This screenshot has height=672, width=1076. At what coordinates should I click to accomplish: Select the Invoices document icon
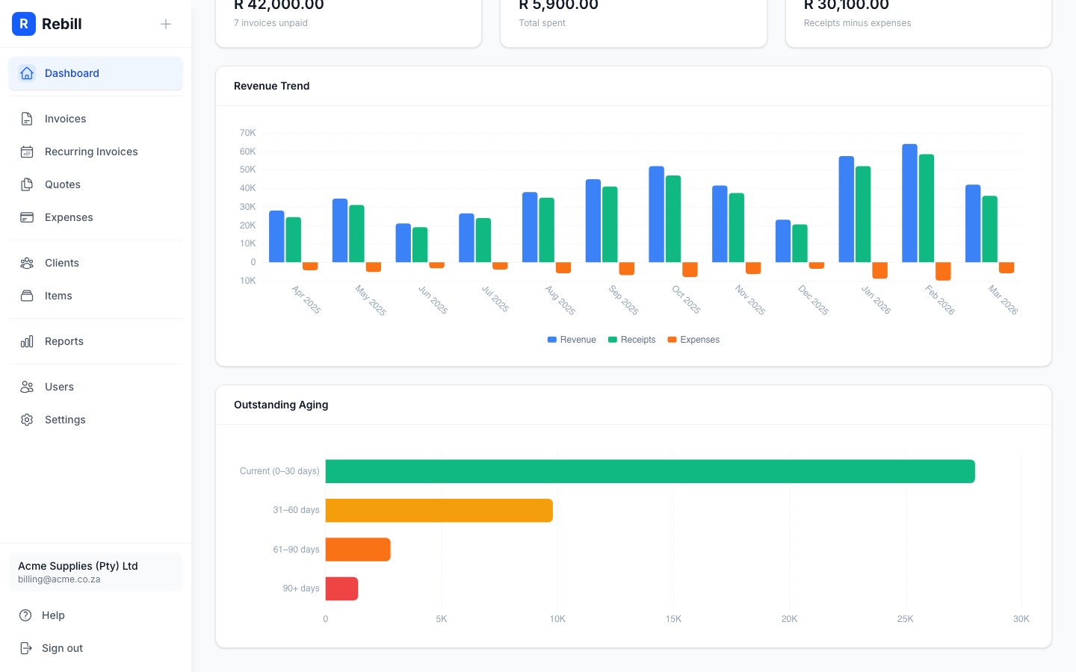click(x=27, y=119)
